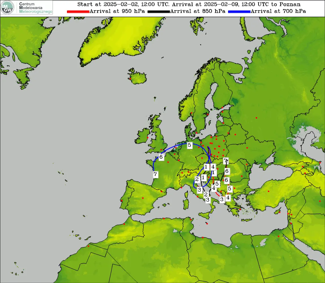Click red trajectory marker 3 on the Albanian coast
The width and height of the screenshot is (325, 283).
[222, 200]
